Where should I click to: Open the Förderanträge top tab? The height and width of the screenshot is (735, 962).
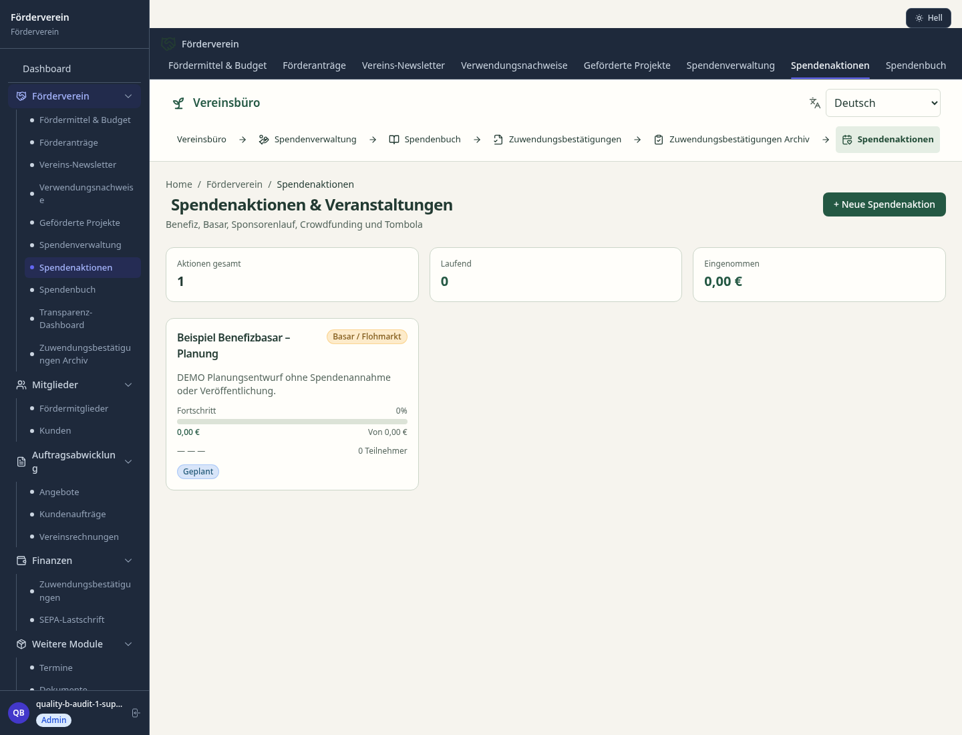(314, 65)
